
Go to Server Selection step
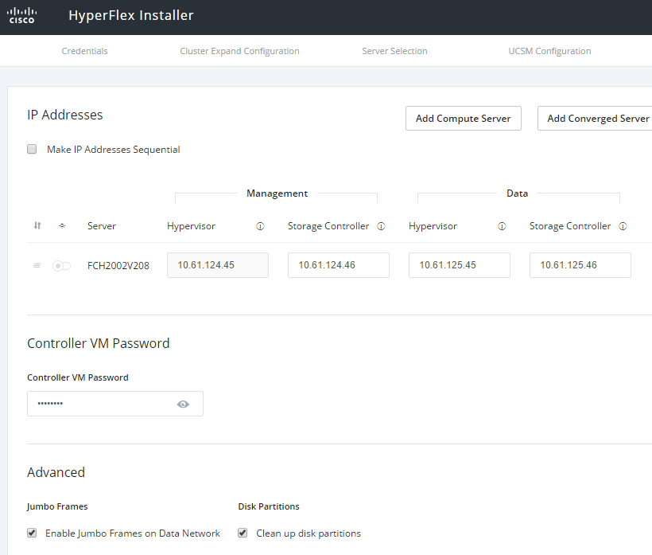(x=394, y=51)
